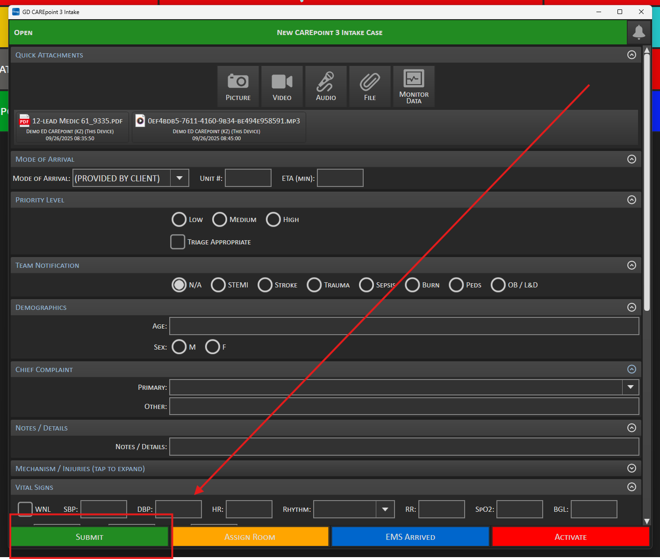
Task: Select Burn team notification
Action: [412, 285]
